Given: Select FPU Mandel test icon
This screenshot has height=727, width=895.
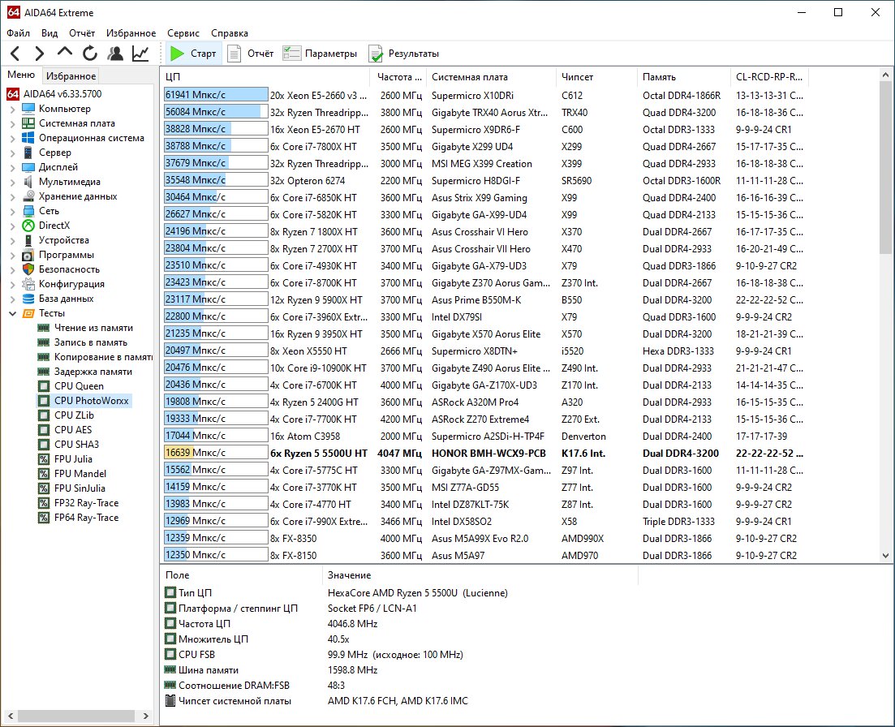Looking at the screenshot, I should tap(44, 474).
